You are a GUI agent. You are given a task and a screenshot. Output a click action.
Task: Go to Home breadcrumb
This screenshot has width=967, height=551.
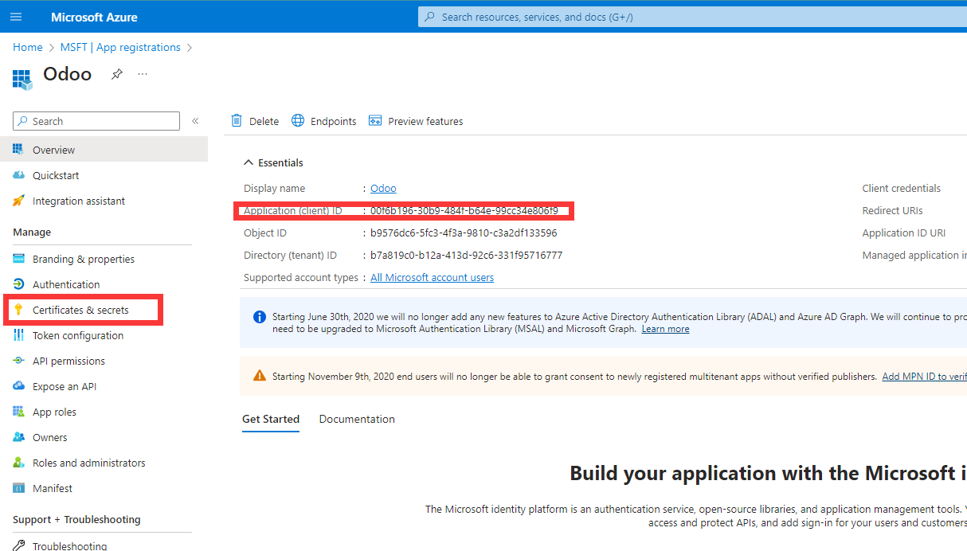pos(28,47)
